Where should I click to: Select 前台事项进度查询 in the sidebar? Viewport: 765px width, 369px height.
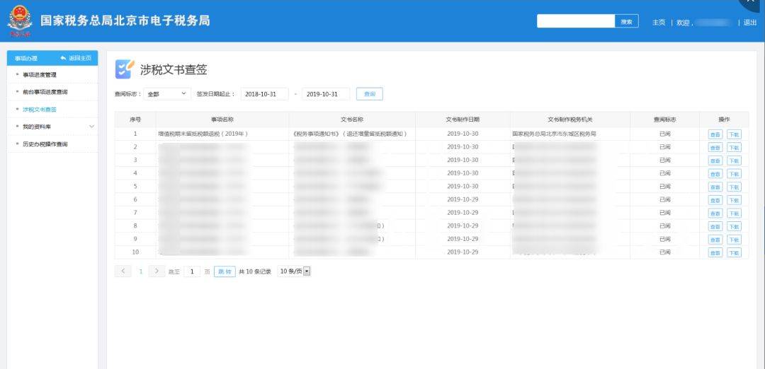[45, 92]
